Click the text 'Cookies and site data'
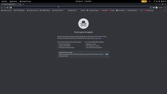Screen dimensions: 167x94 pyautogui.click(x=64, y=46)
